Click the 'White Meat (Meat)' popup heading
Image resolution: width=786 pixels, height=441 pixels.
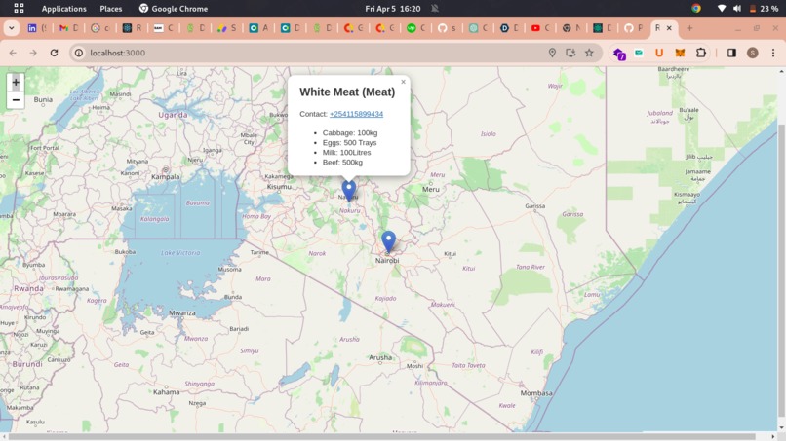point(347,92)
